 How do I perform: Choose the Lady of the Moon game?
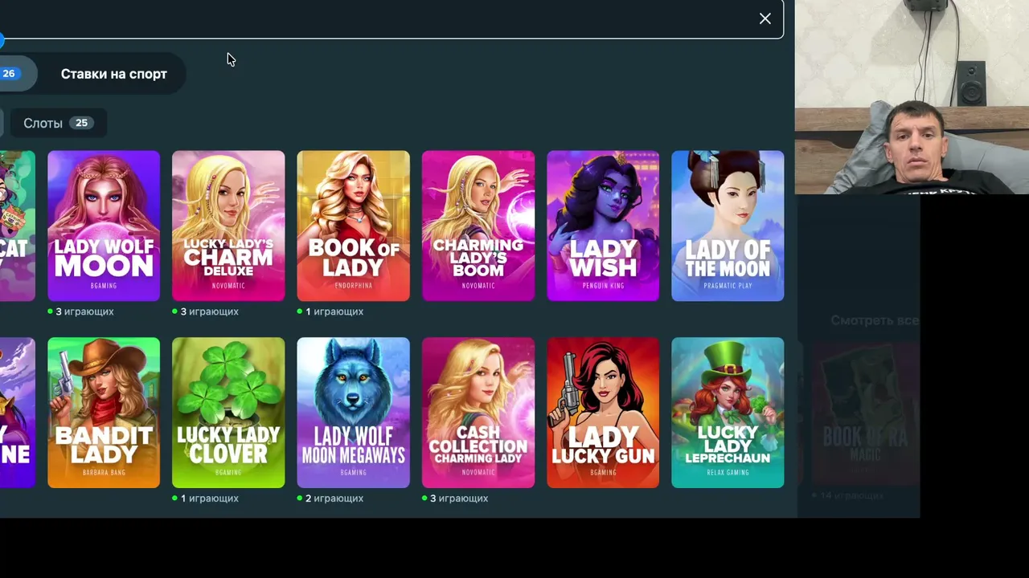[728, 226]
